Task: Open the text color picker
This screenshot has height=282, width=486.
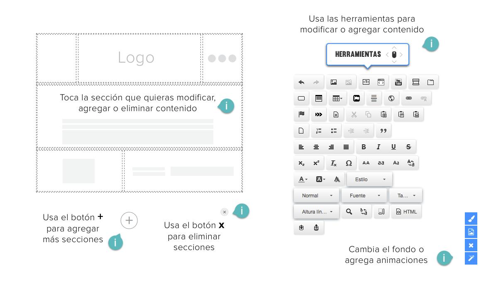Action: tap(303, 179)
